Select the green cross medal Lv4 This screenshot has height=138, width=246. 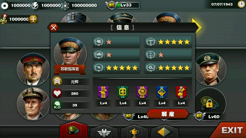point(123,92)
